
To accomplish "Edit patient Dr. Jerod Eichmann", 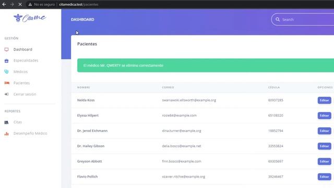I will pos(324,131).
